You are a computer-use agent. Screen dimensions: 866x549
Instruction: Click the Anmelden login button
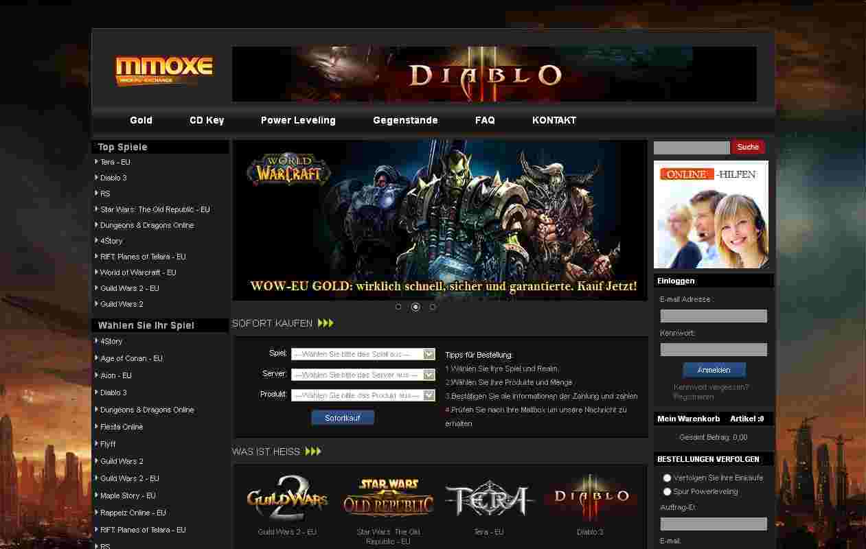point(714,370)
